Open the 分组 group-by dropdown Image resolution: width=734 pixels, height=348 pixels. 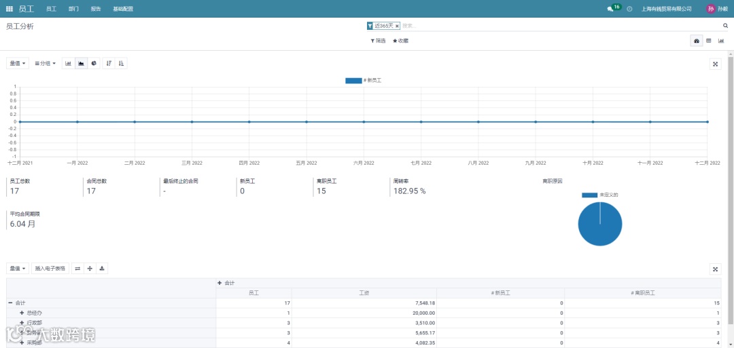(46, 64)
